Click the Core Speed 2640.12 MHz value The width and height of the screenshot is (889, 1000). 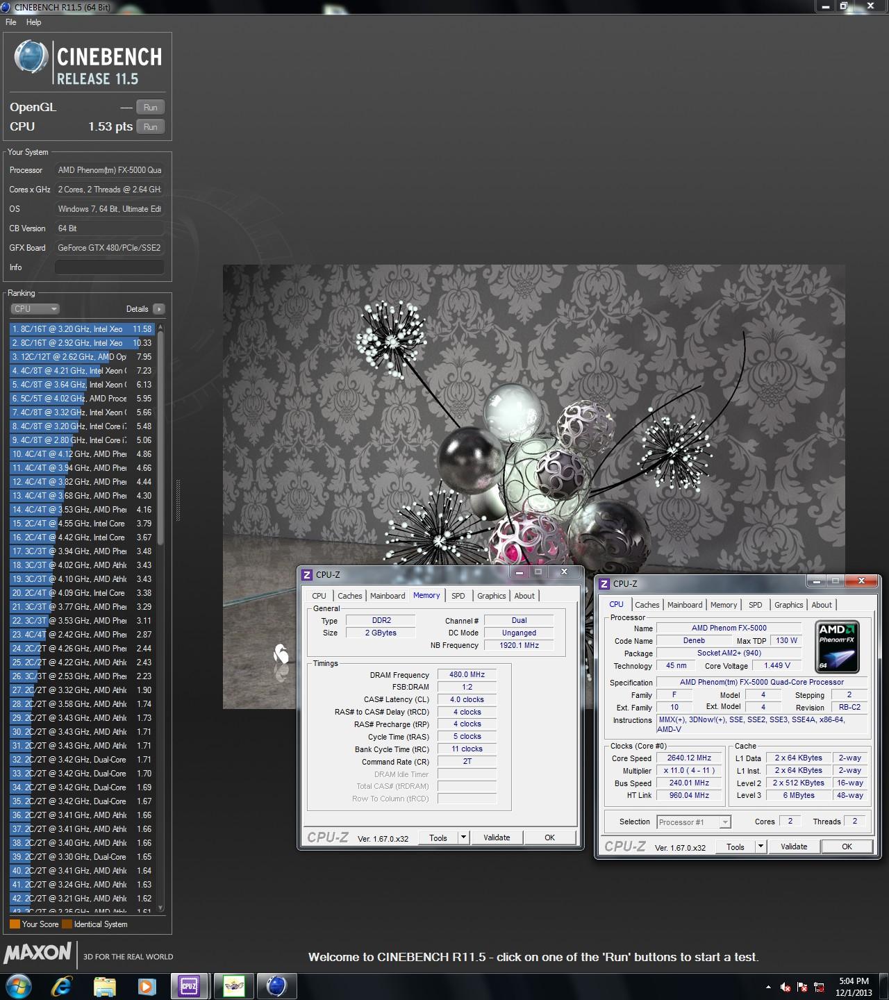click(x=689, y=758)
